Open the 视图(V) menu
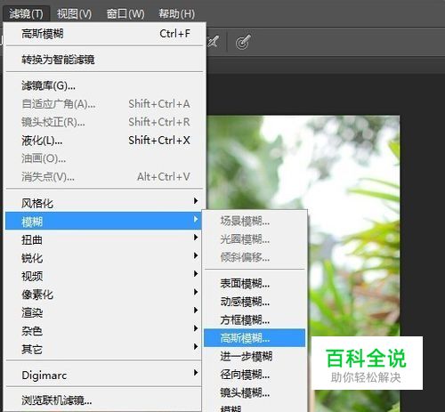Viewport: 445px width, 412px height. click(74, 13)
